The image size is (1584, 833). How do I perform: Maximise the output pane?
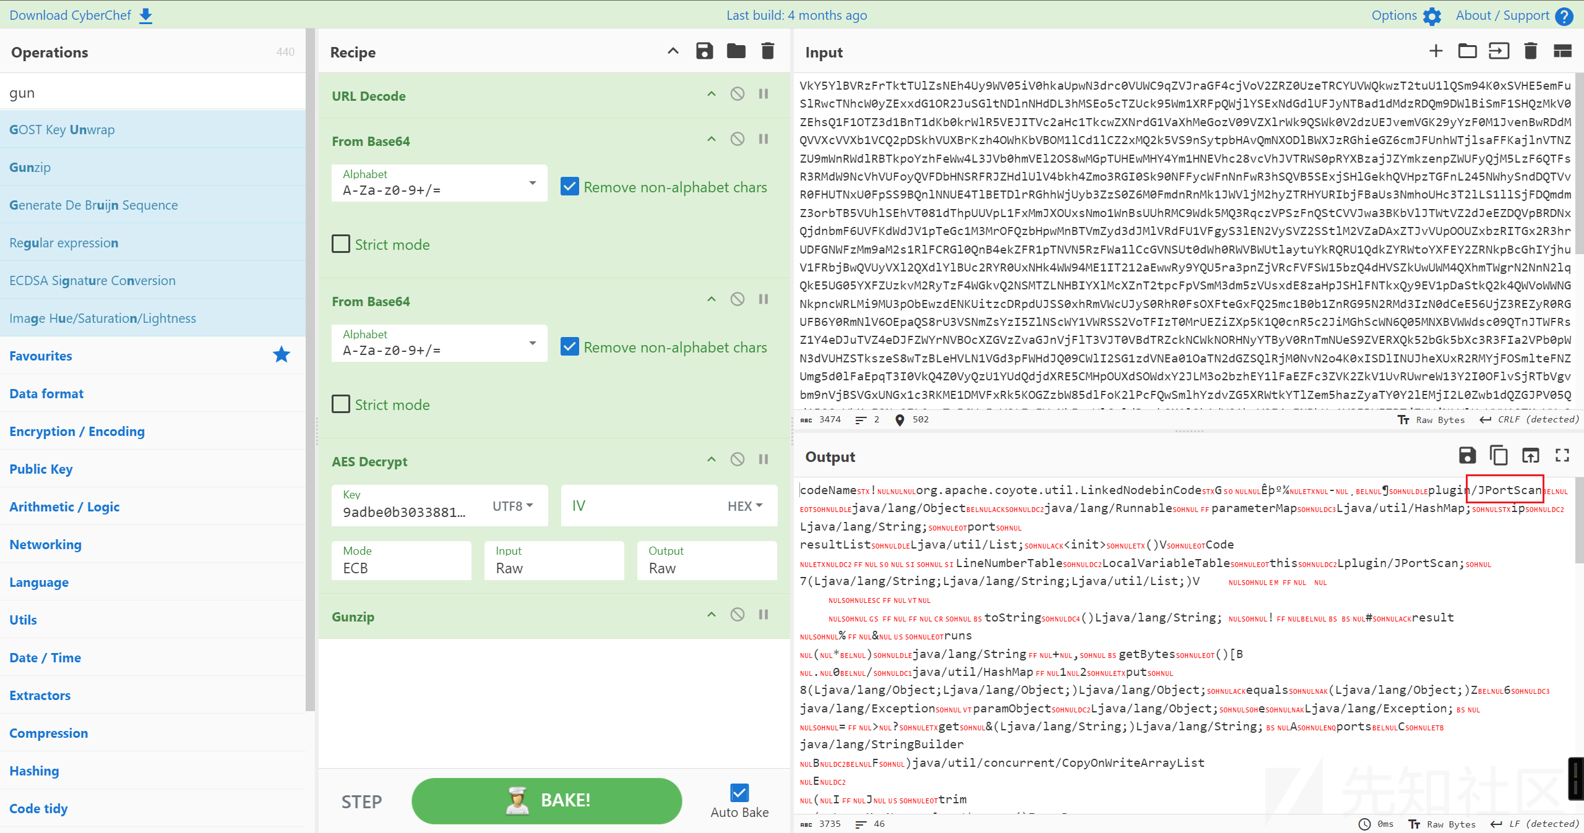click(1562, 456)
